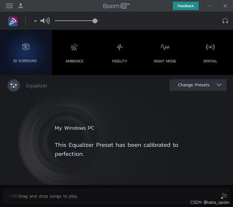Click the My Windows PC preset name
The width and height of the screenshot is (233, 207).
pyautogui.click(x=75, y=128)
